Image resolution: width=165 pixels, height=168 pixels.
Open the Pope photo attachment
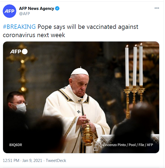[81, 97]
